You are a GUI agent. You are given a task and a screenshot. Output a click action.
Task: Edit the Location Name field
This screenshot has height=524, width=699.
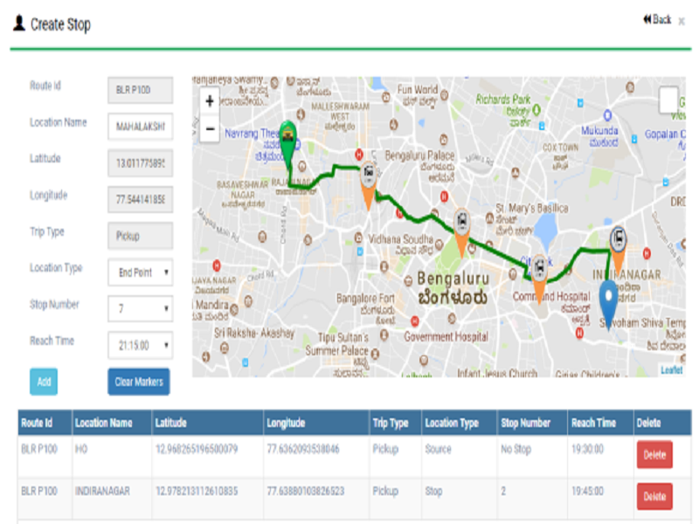[x=141, y=127]
